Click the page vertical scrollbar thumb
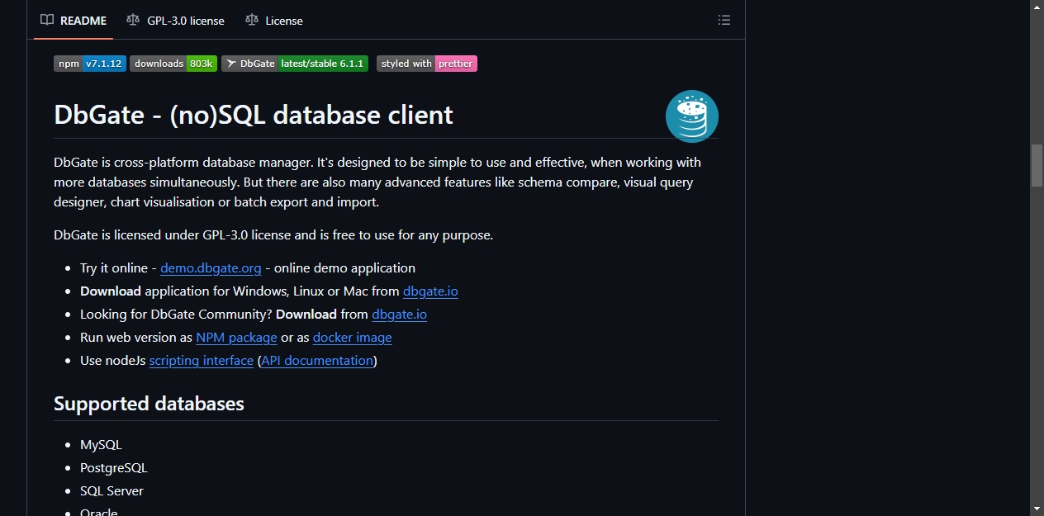 [1037, 166]
